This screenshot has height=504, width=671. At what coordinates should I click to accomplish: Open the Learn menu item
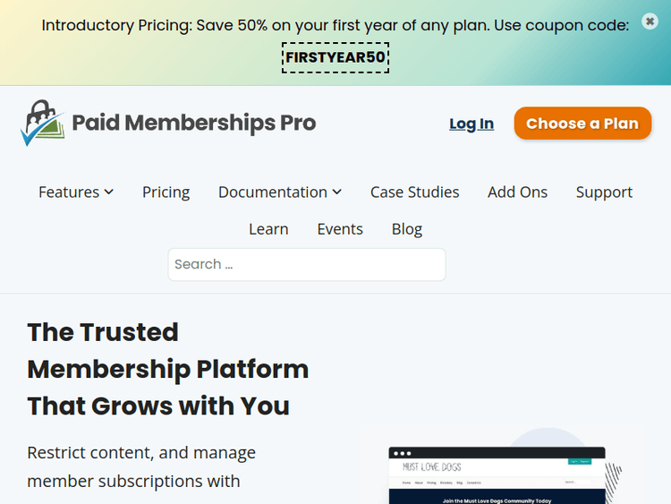[268, 229]
